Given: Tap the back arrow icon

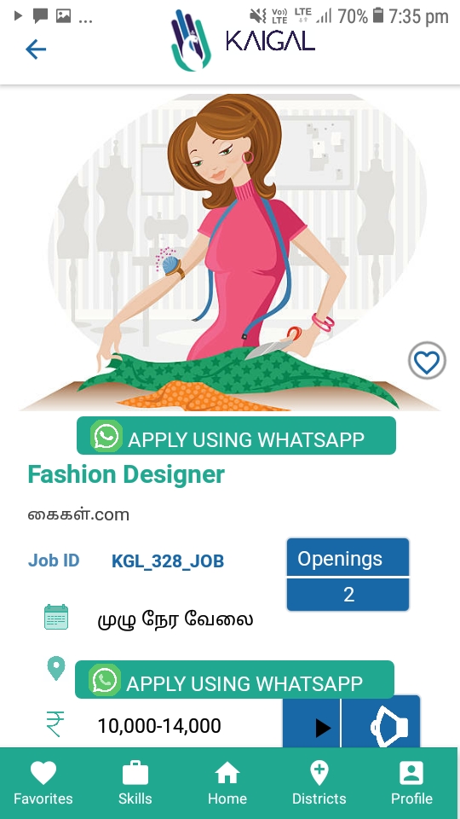Looking at the screenshot, I should coord(36,49).
